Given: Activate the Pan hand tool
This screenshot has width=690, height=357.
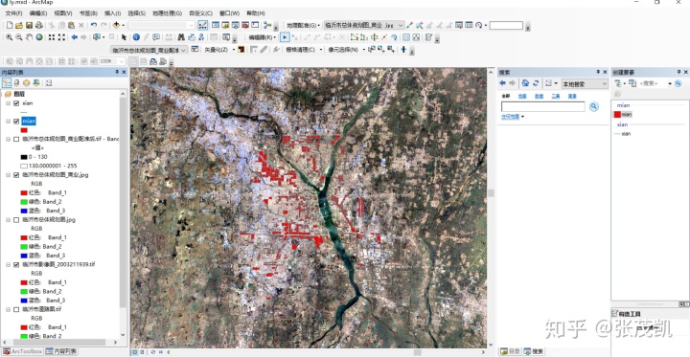Looking at the screenshot, I should point(29,37).
